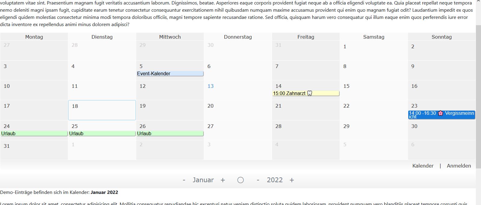This screenshot has width=481, height=205.
Task: Open the Urlaub entry on Tuesday the 25th
Action: click(102, 134)
